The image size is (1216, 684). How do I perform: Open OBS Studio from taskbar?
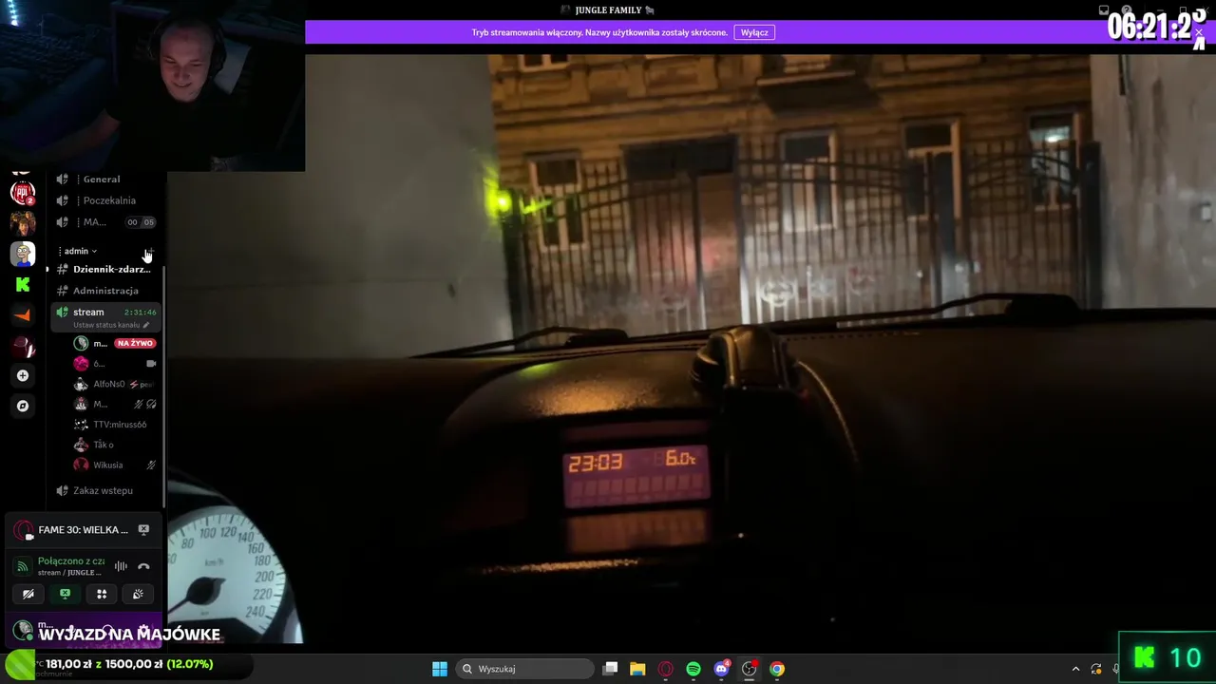tap(750, 669)
